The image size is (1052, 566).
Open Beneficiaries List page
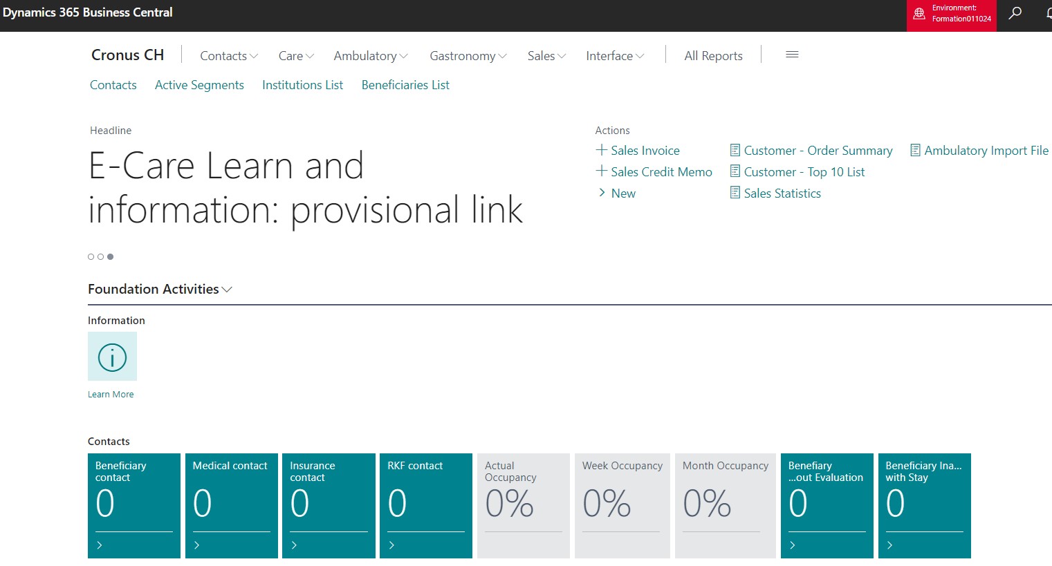(x=405, y=85)
